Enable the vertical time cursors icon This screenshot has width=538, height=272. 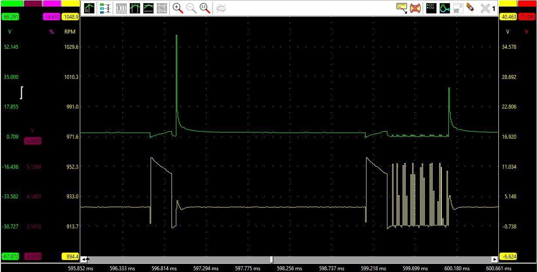pyautogui.click(x=135, y=8)
